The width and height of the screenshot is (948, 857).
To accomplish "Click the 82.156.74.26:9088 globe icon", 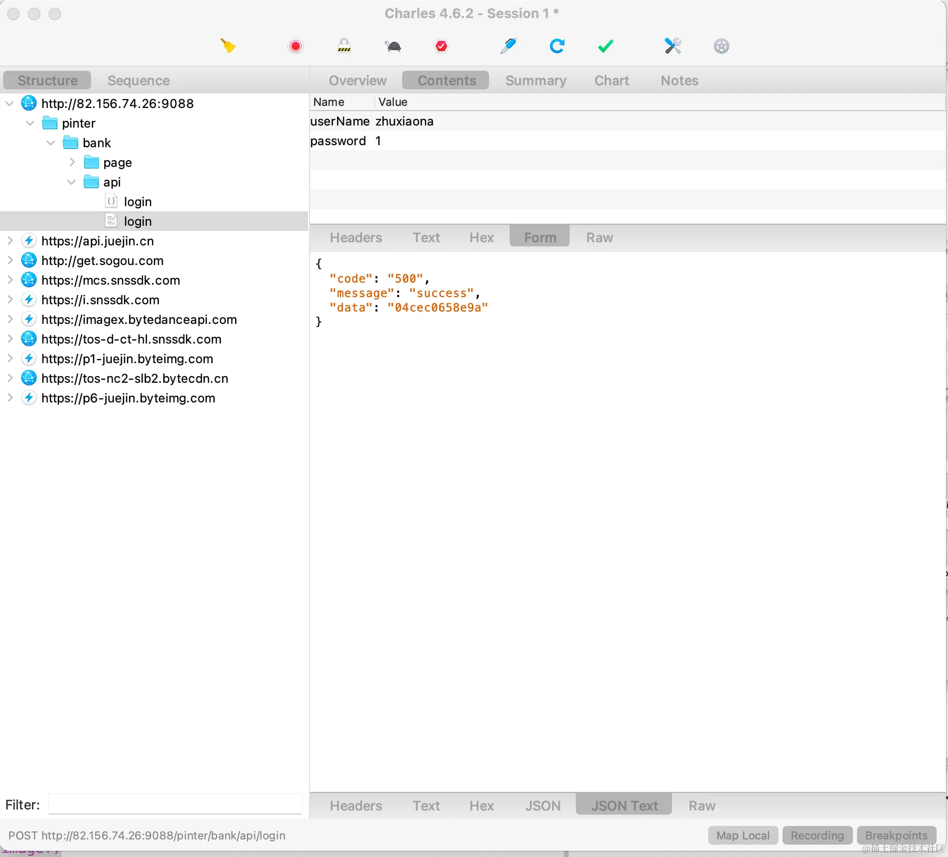I will (29, 103).
